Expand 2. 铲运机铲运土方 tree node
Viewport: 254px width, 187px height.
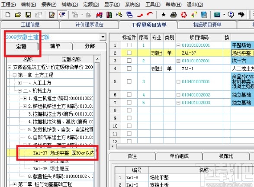coord(25,106)
